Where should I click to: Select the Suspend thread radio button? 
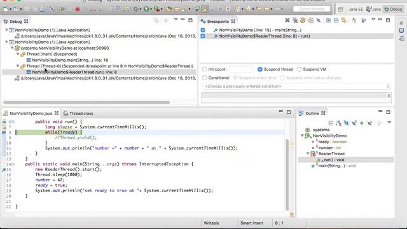pyautogui.click(x=260, y=69)
